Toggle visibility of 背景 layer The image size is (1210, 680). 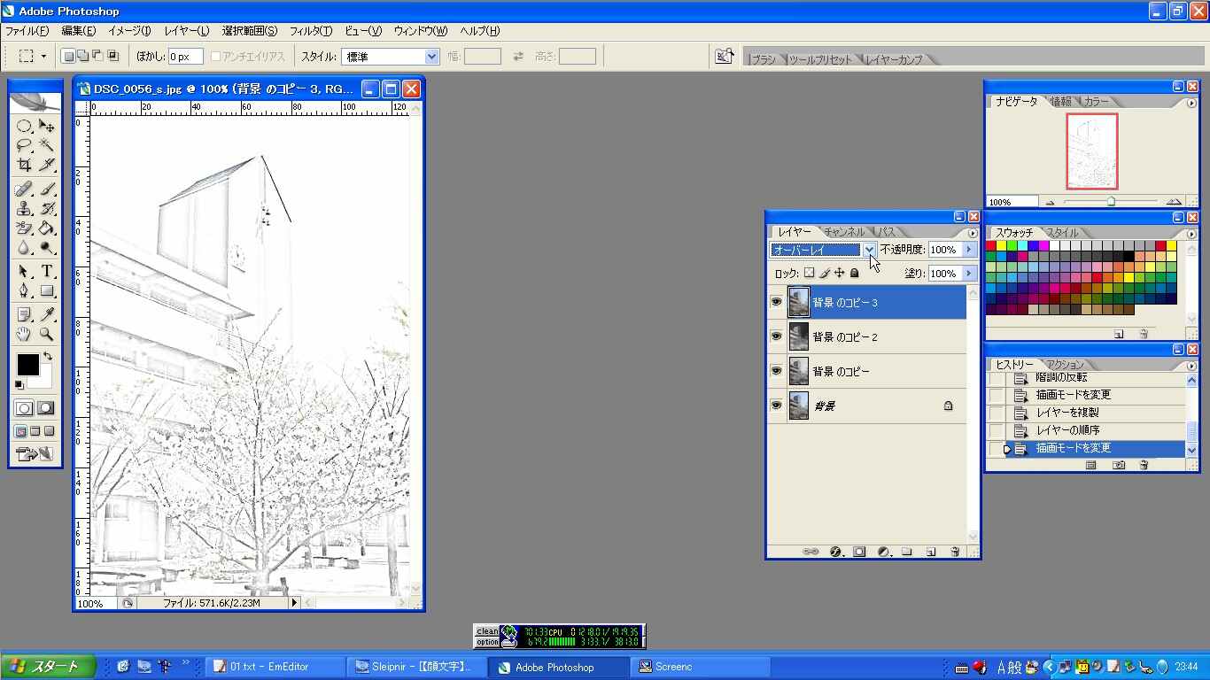click(x=777, y=406)
